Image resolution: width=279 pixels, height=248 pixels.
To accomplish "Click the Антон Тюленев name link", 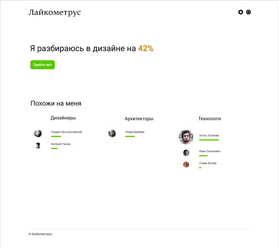I will coord(209,136).
